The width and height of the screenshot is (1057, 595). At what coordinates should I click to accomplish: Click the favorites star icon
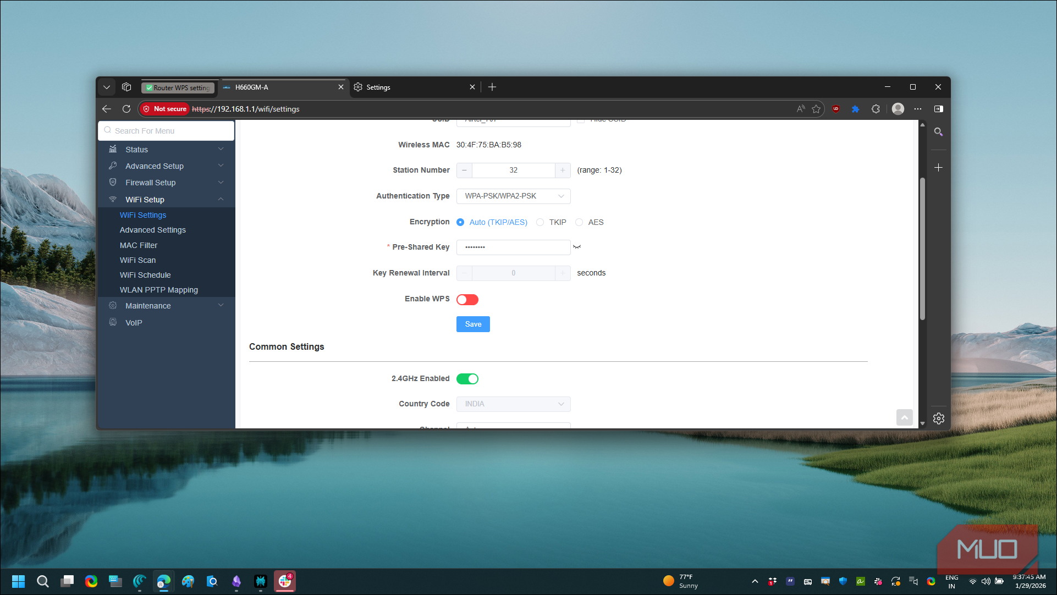point(816,109)
